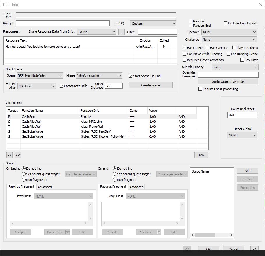Click the Script Name horizontal scrollbar thumb
The image size is (265, 256).
point(205,235)
